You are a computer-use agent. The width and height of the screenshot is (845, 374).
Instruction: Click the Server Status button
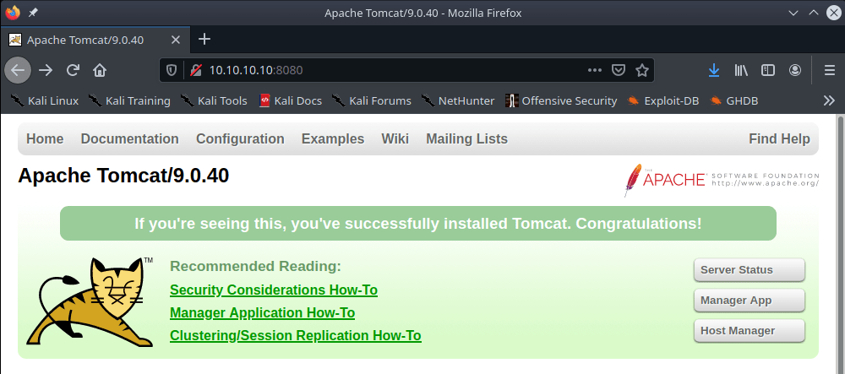749,270
